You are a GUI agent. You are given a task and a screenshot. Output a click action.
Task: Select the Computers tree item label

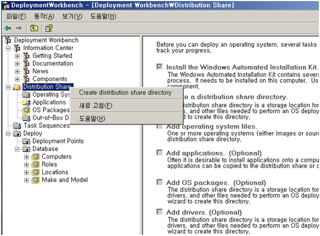57,157
